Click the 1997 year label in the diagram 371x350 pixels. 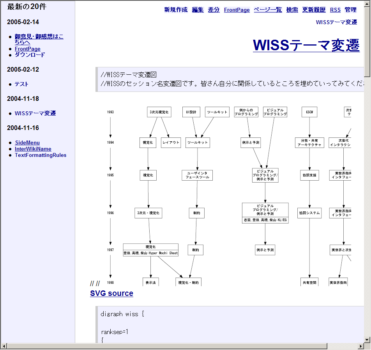(x=110, y=250)
